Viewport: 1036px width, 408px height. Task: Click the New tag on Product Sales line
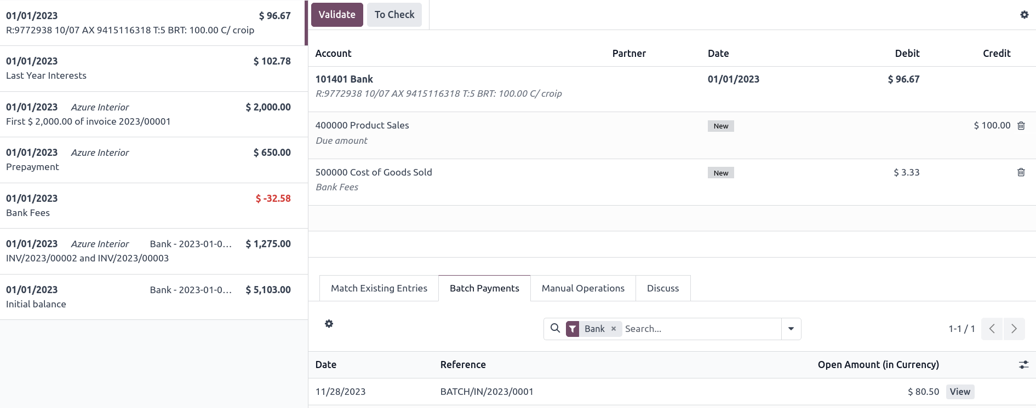(x=720, y=126)
